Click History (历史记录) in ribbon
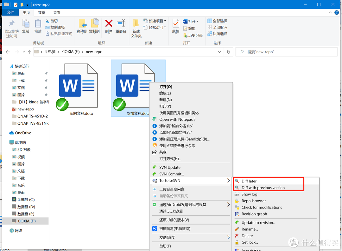 (x=193, y=35)
